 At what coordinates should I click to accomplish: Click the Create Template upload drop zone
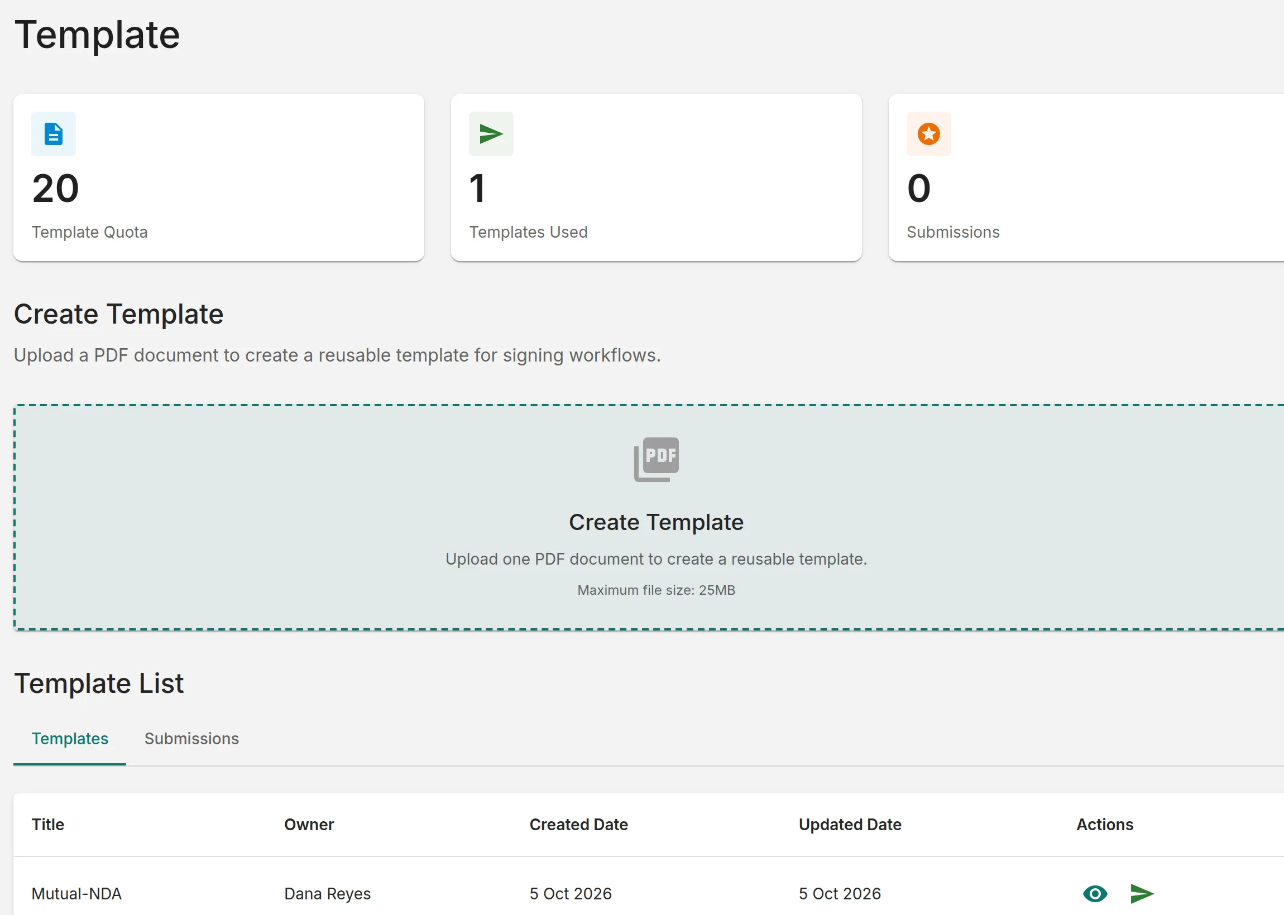coord(649,517)
